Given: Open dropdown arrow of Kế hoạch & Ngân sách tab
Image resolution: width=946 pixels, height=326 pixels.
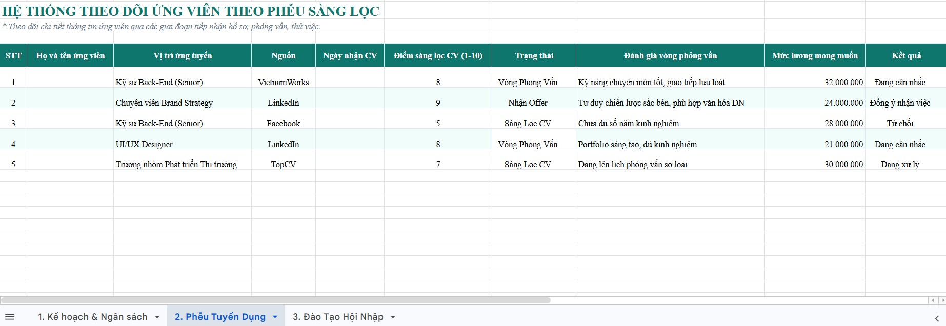Looking at the screenshot, I should tap(157, 317).
